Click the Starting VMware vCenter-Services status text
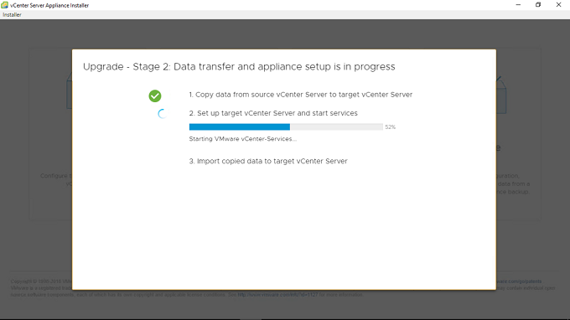 (243, 139)
